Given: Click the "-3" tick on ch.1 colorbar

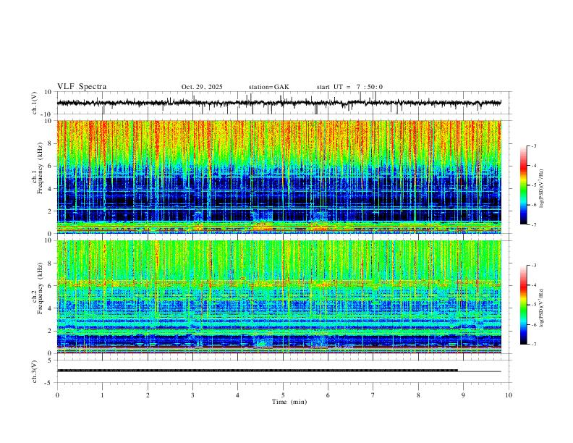Looking at the screenshot, I should [x=534, y=145].
